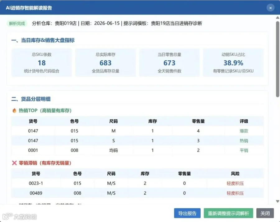280x222 pixels.
Task: Click the 爆款 rating in 0147 M row
Action: tap(244, 131)
